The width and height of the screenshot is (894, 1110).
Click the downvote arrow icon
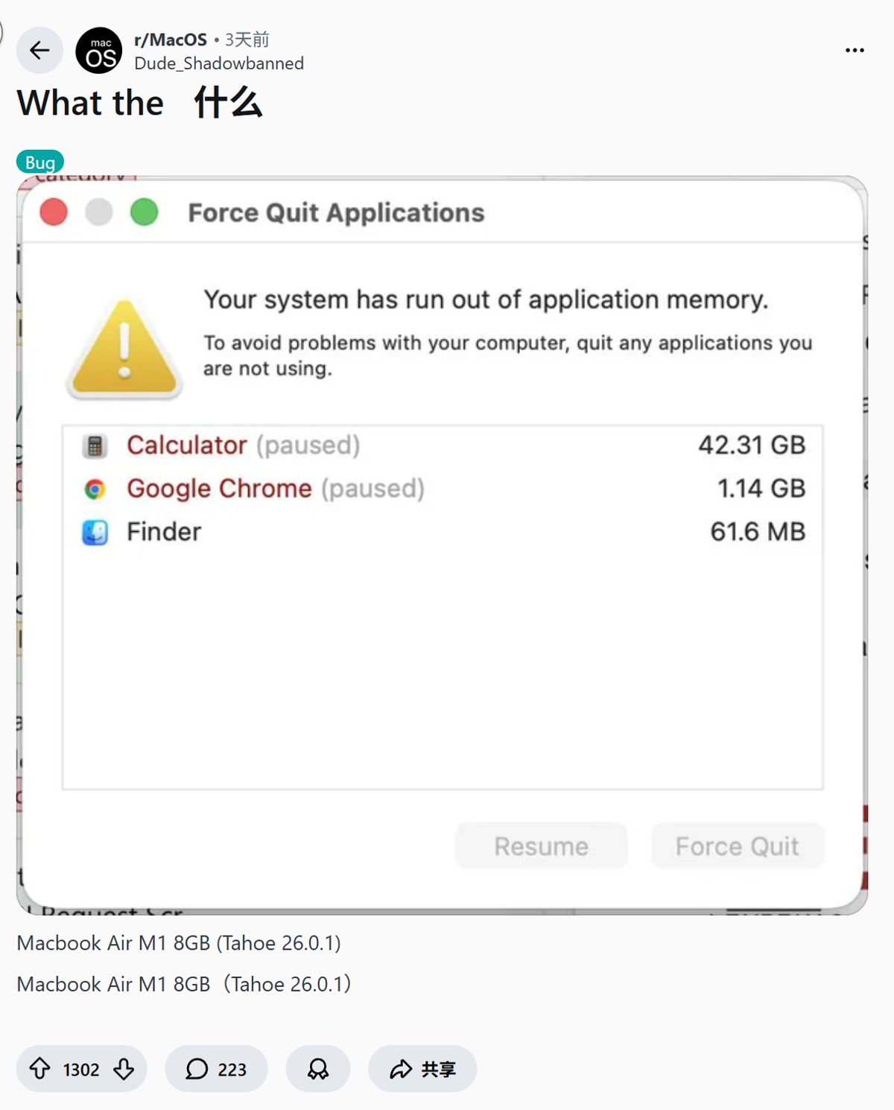pyautogui.click(x=121, y=1069)
